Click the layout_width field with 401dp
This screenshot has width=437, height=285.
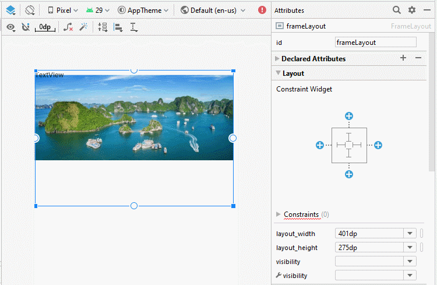369,233
